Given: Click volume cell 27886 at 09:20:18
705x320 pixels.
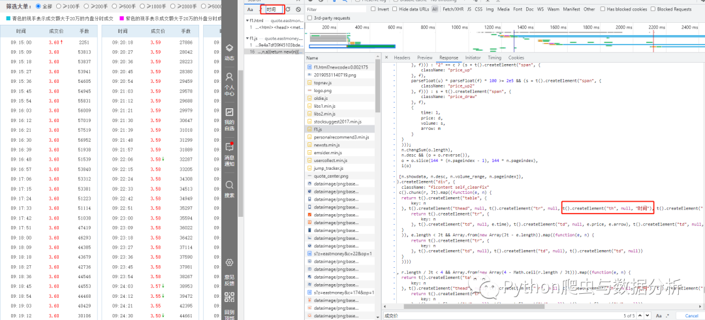Looking at the screenshot, I should (x=185, y=42).
